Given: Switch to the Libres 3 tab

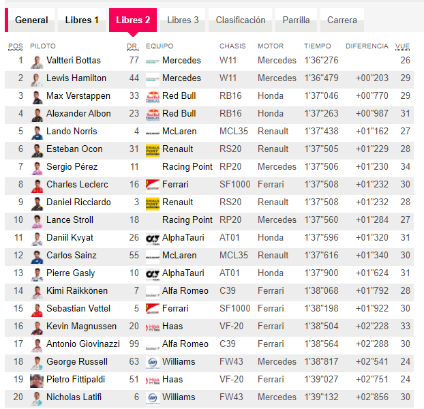Looking at the screenshot, I should click(183, 20).
